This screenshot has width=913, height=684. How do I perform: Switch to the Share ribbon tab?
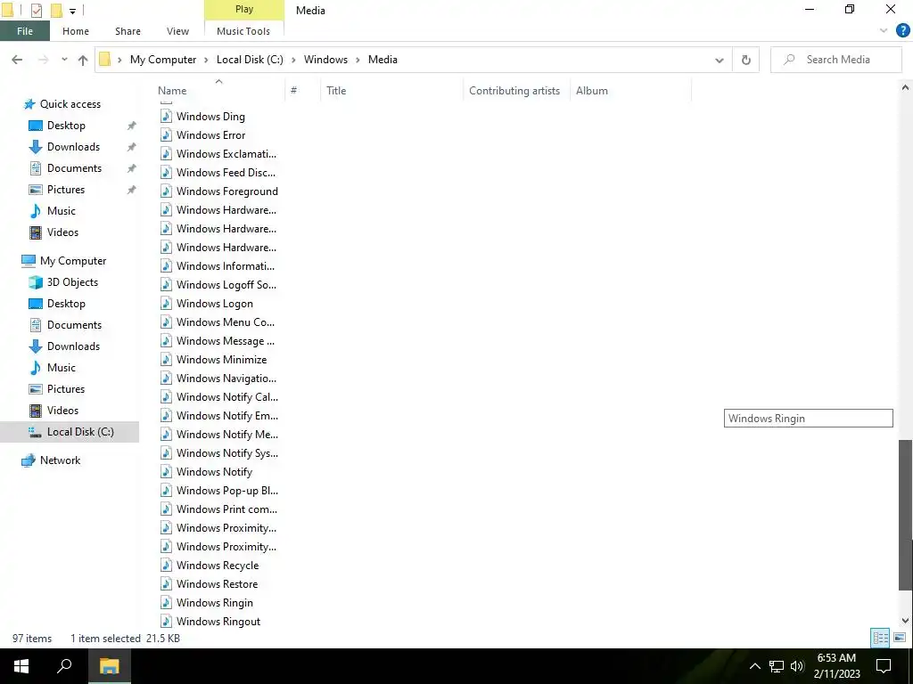[x=127, y=31]
